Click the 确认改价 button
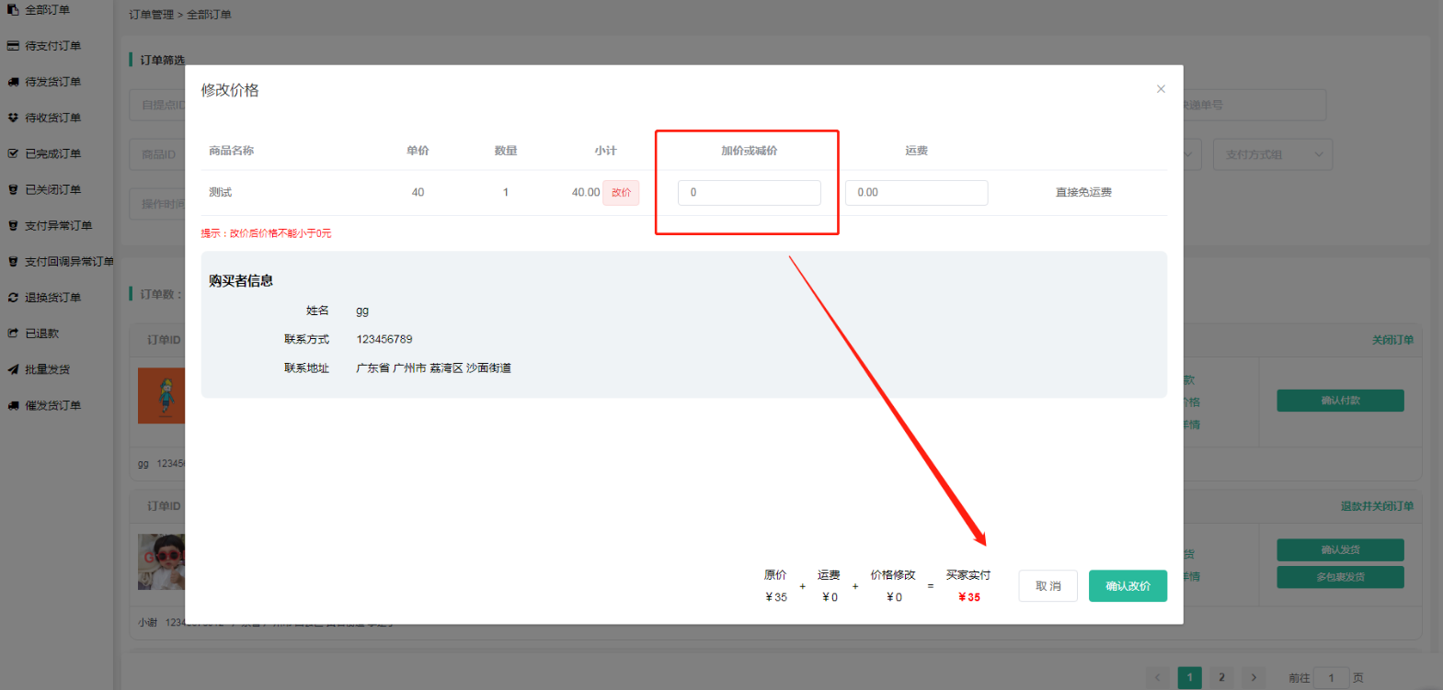This screenshot has width=1443, height=690. click(1128, 586)
